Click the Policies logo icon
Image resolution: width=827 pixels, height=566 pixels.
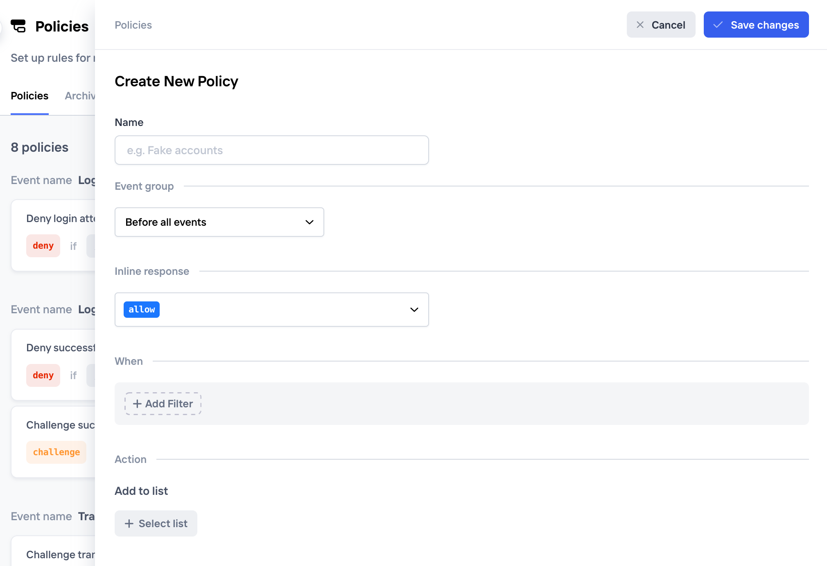click(x=18, y=26)
